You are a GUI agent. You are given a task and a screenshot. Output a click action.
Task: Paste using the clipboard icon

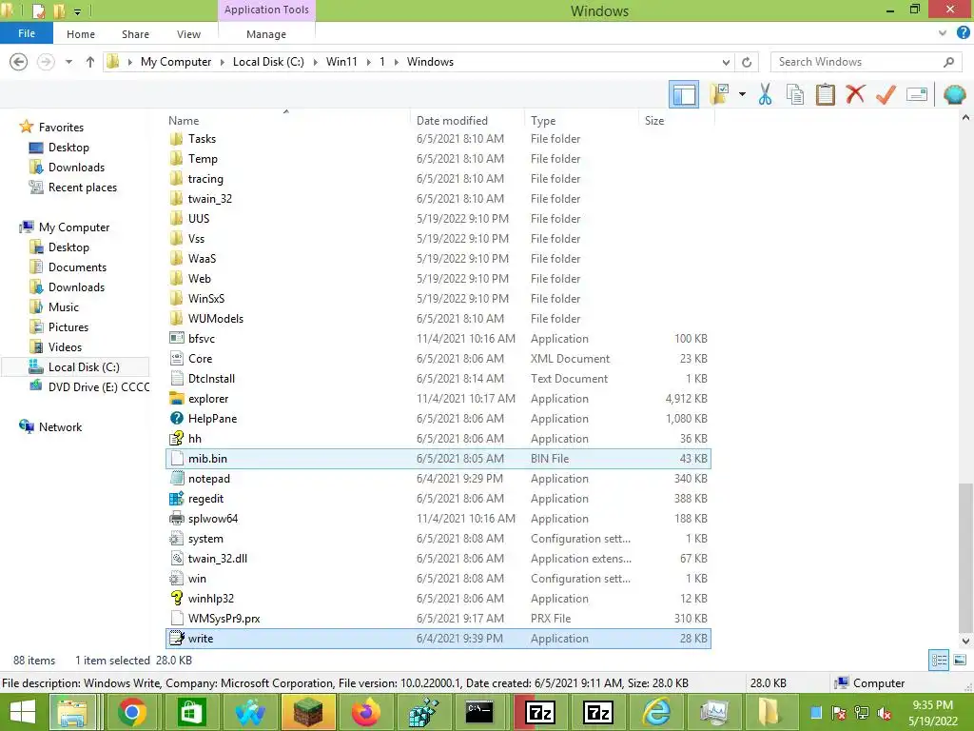point(825,94)
